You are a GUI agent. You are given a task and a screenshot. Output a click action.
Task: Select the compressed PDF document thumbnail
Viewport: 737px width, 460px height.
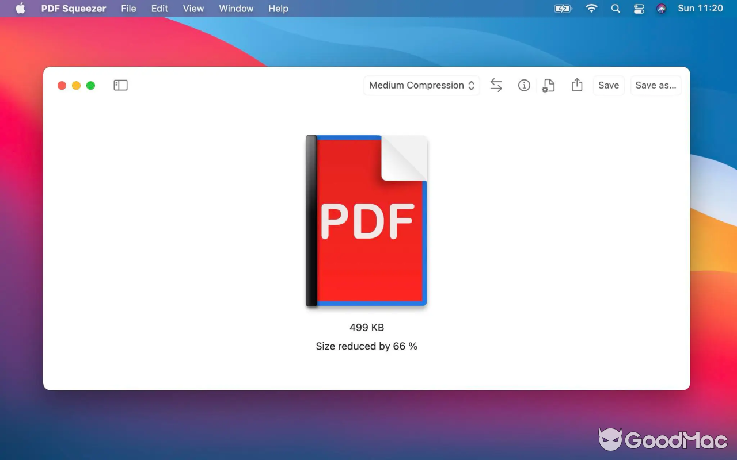[x=366, y=221]
